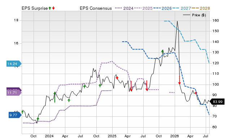Image resolution: width=231 pixels, height=138 pixels.
Task: Click the 100 label on right price axis
Action: point(216,85)
